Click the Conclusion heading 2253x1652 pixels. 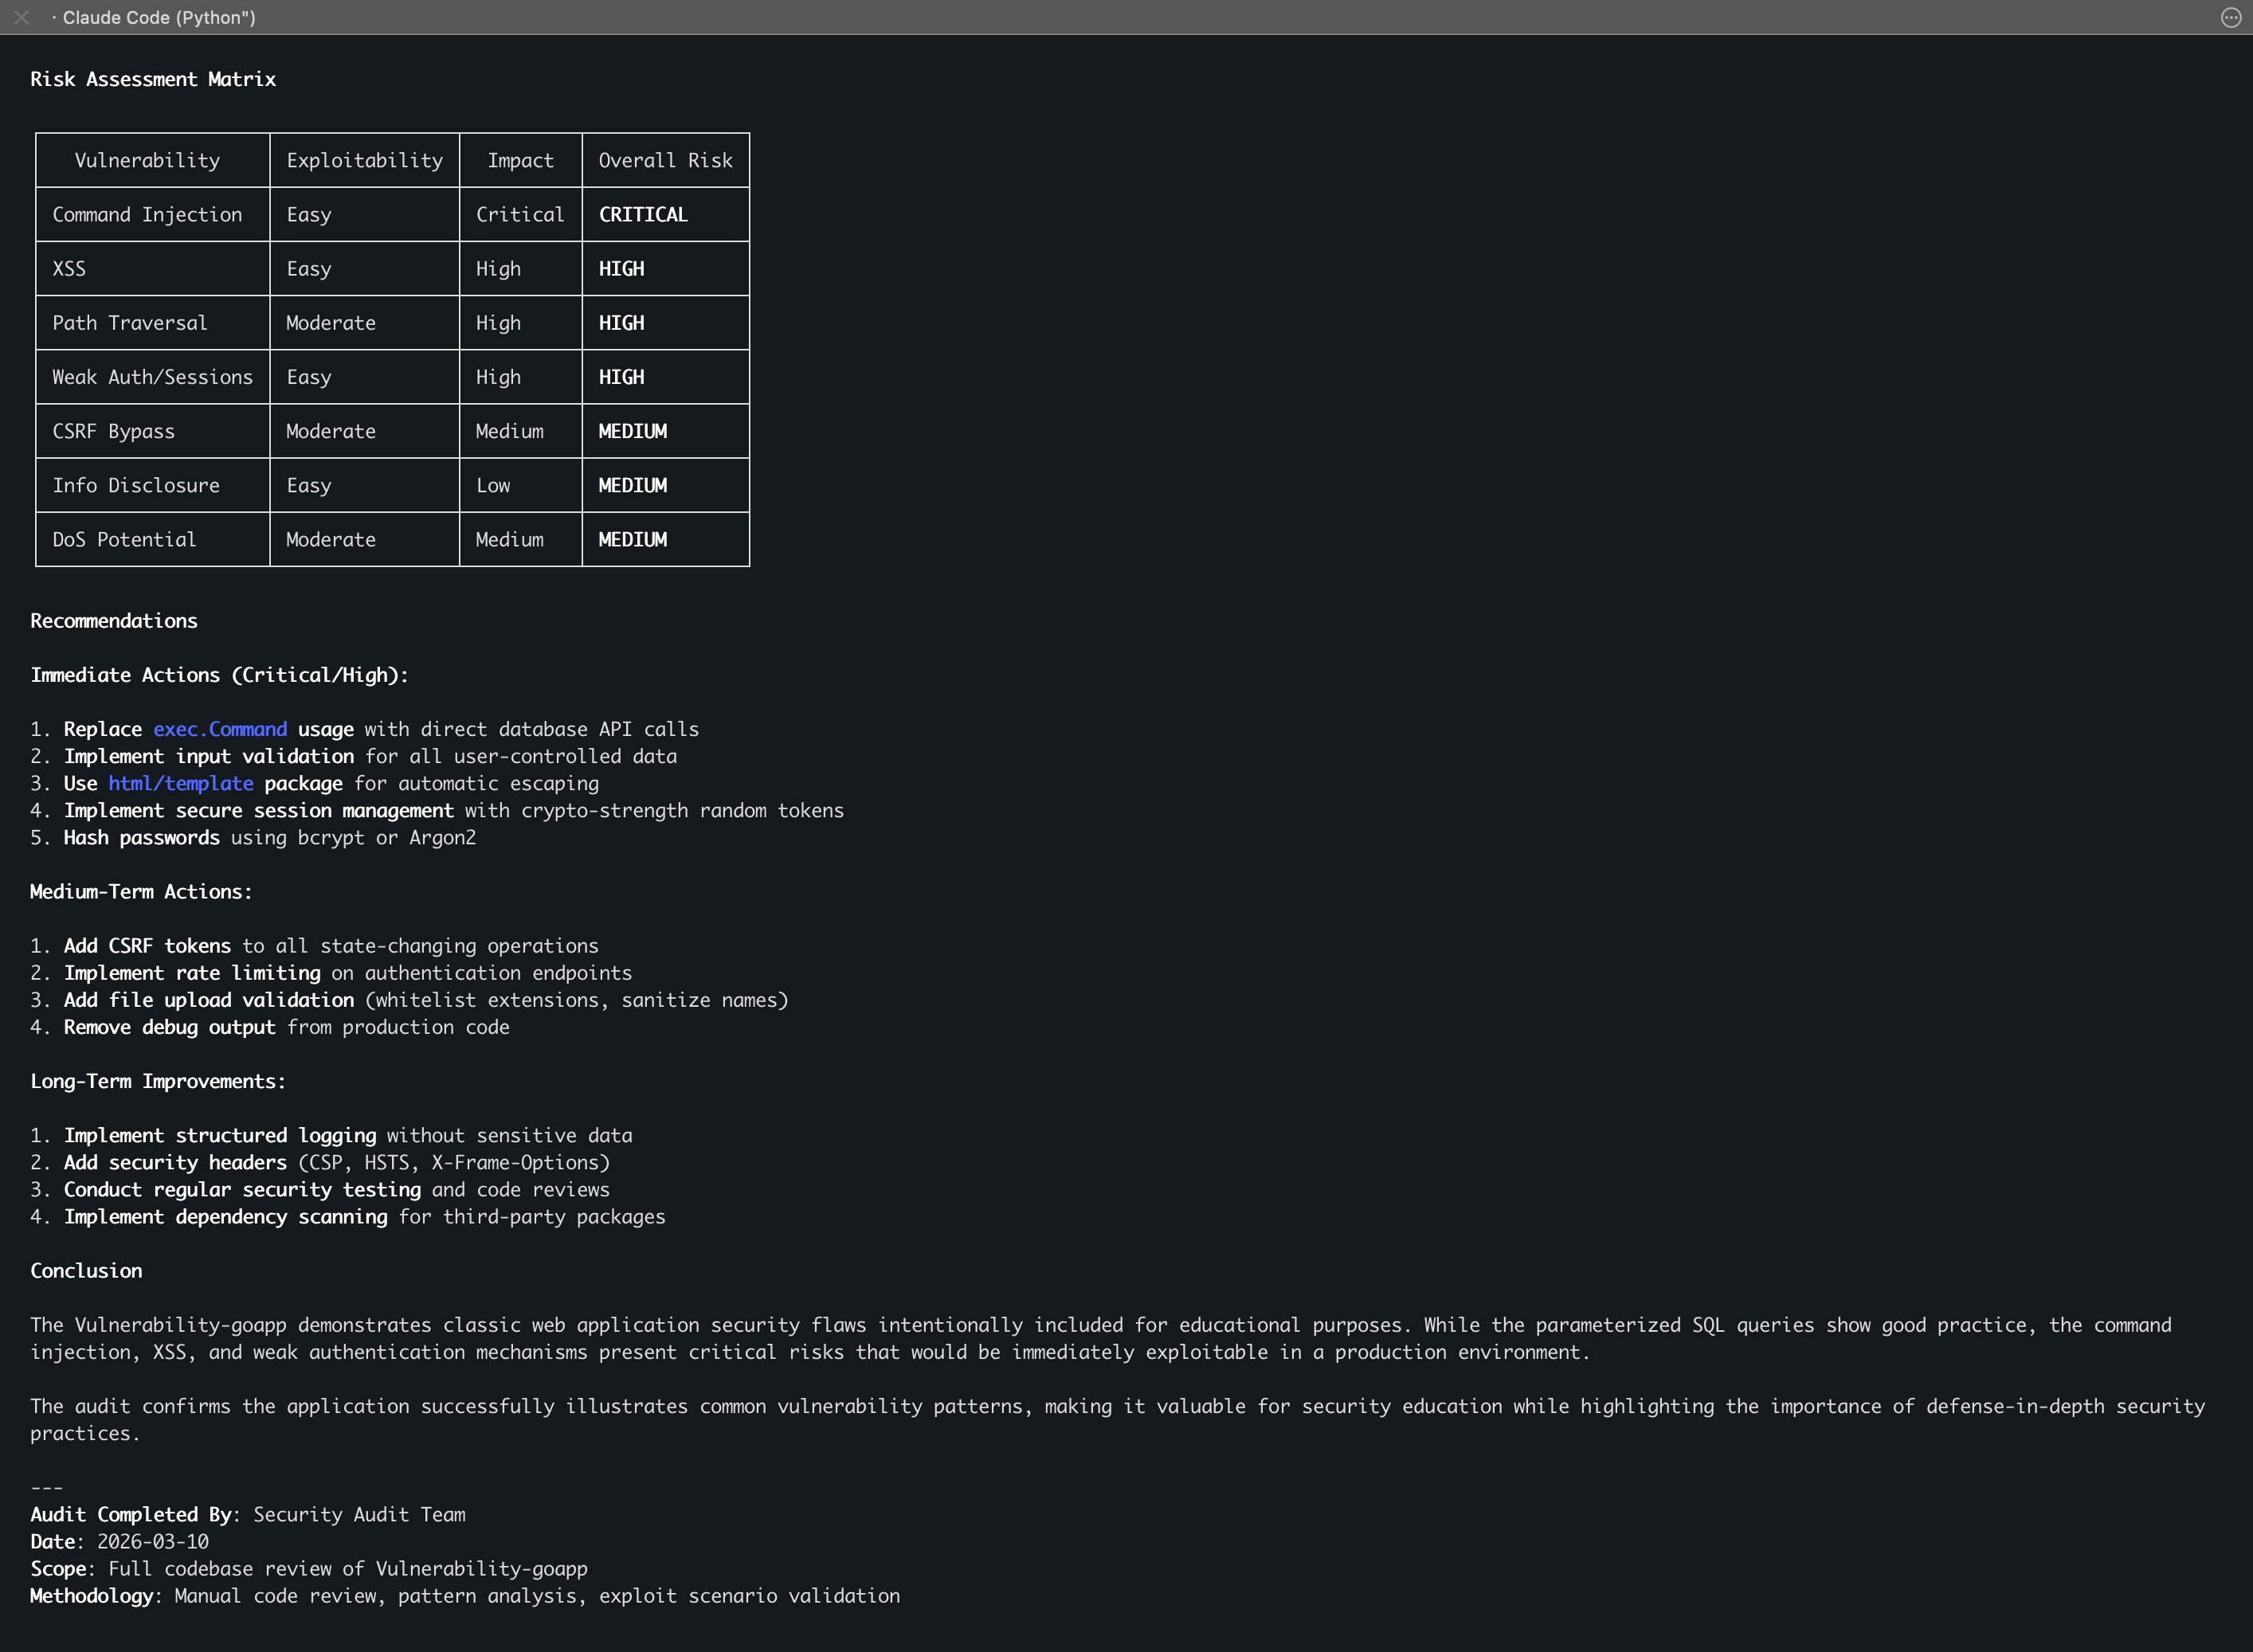click(86, 1270)
